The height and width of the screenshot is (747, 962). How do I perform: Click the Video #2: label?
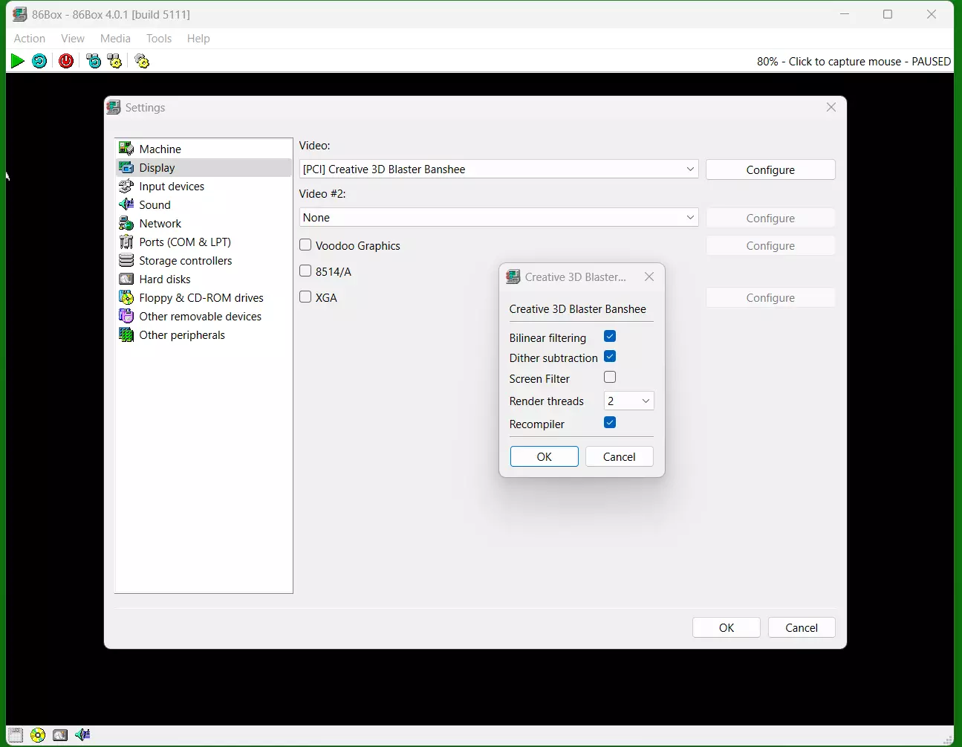point(322,193)
